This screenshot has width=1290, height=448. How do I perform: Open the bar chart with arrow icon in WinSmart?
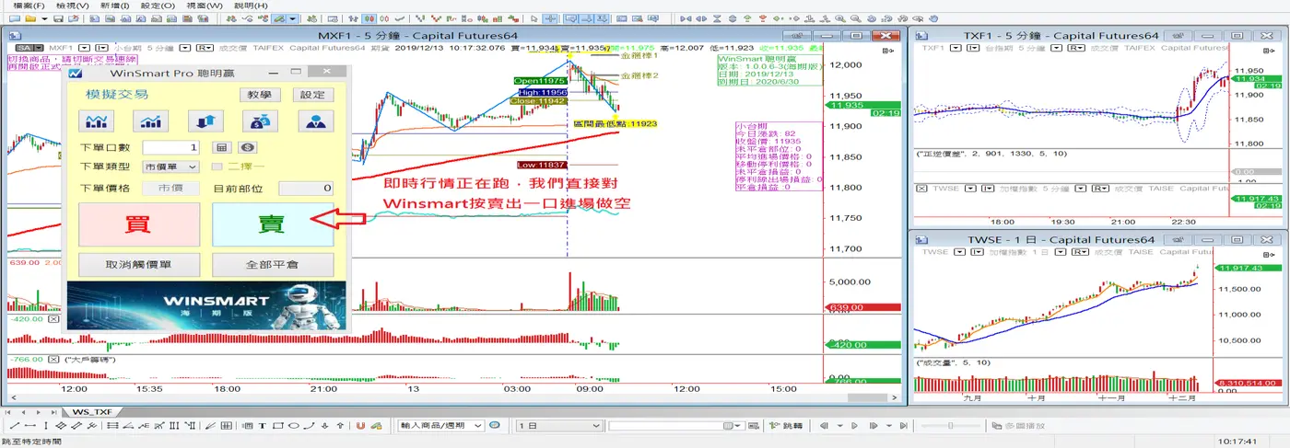tap(152, 121)
